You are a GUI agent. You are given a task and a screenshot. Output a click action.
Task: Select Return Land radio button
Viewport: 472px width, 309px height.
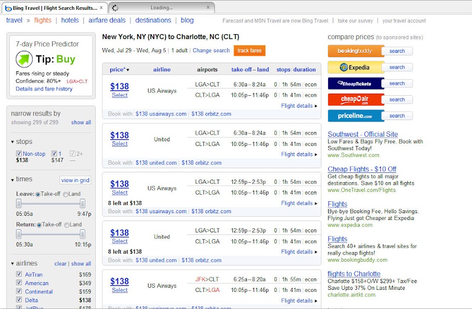click(67, 225)
